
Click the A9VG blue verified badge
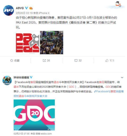(x=27, y=8)
